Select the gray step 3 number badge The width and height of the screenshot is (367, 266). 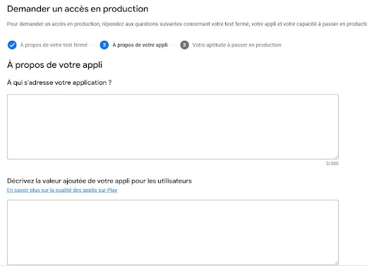(184, 45)
